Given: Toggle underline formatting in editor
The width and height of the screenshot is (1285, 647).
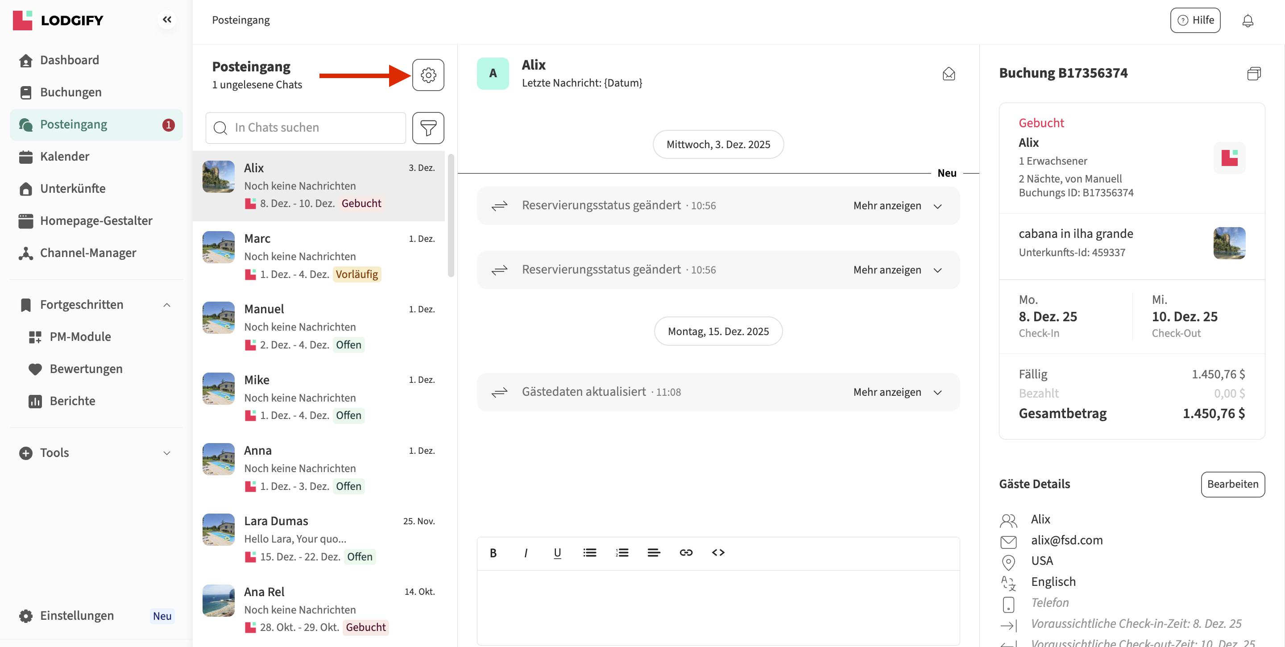Looking at the screenshot, I should coord(557,552).
